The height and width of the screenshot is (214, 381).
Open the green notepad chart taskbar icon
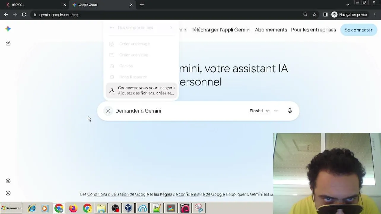(x=157, y=208)
